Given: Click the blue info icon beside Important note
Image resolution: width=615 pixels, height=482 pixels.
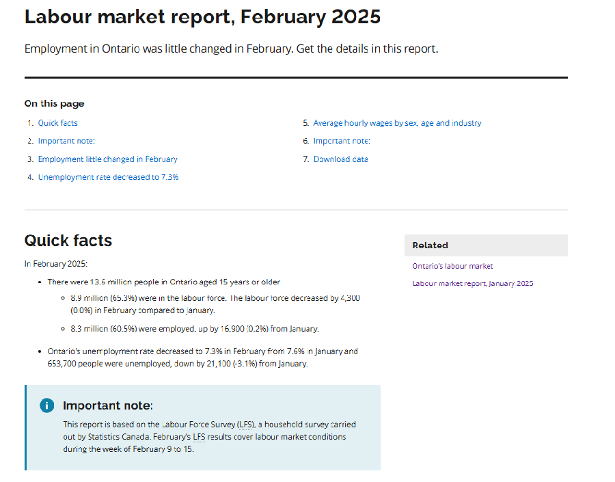Looking at the screenshot, I should [46, 405].
